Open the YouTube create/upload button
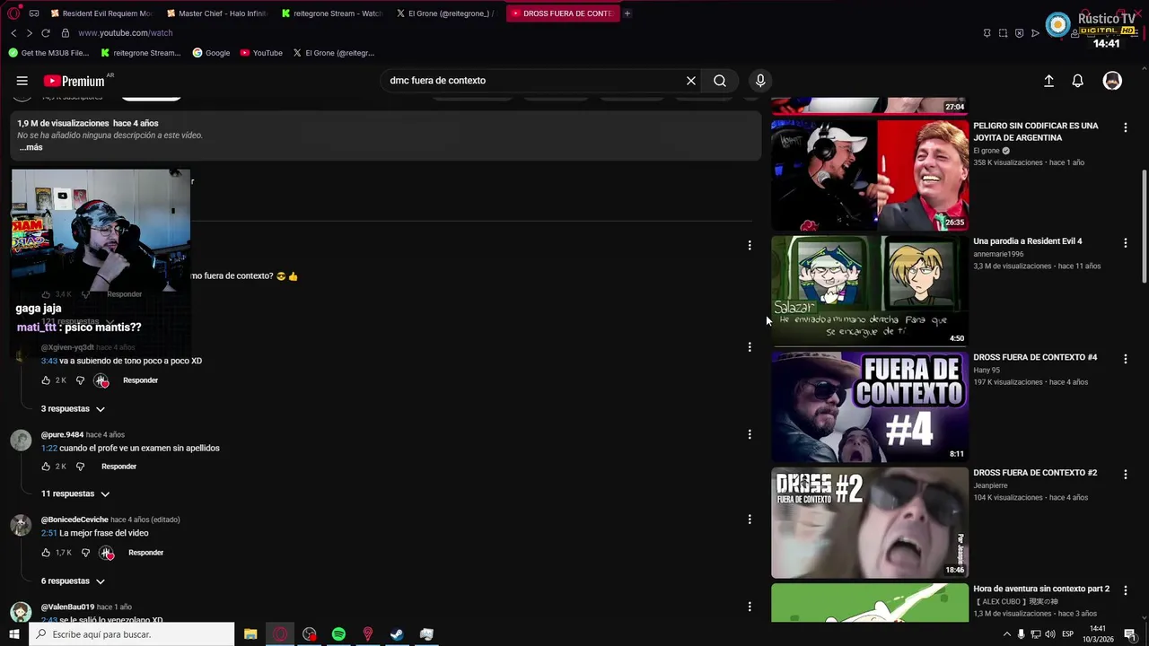 1048,81
